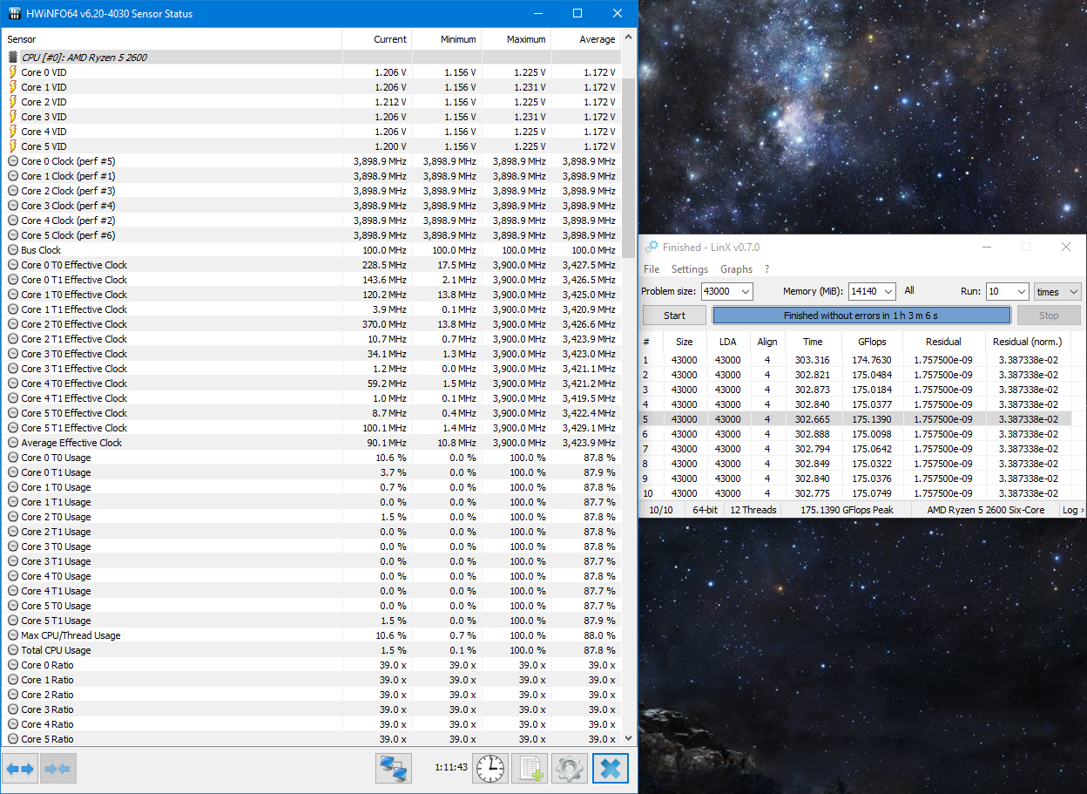
Task: Open HWiNFO sensor settings gear
Action: click(x=570, y=768)
